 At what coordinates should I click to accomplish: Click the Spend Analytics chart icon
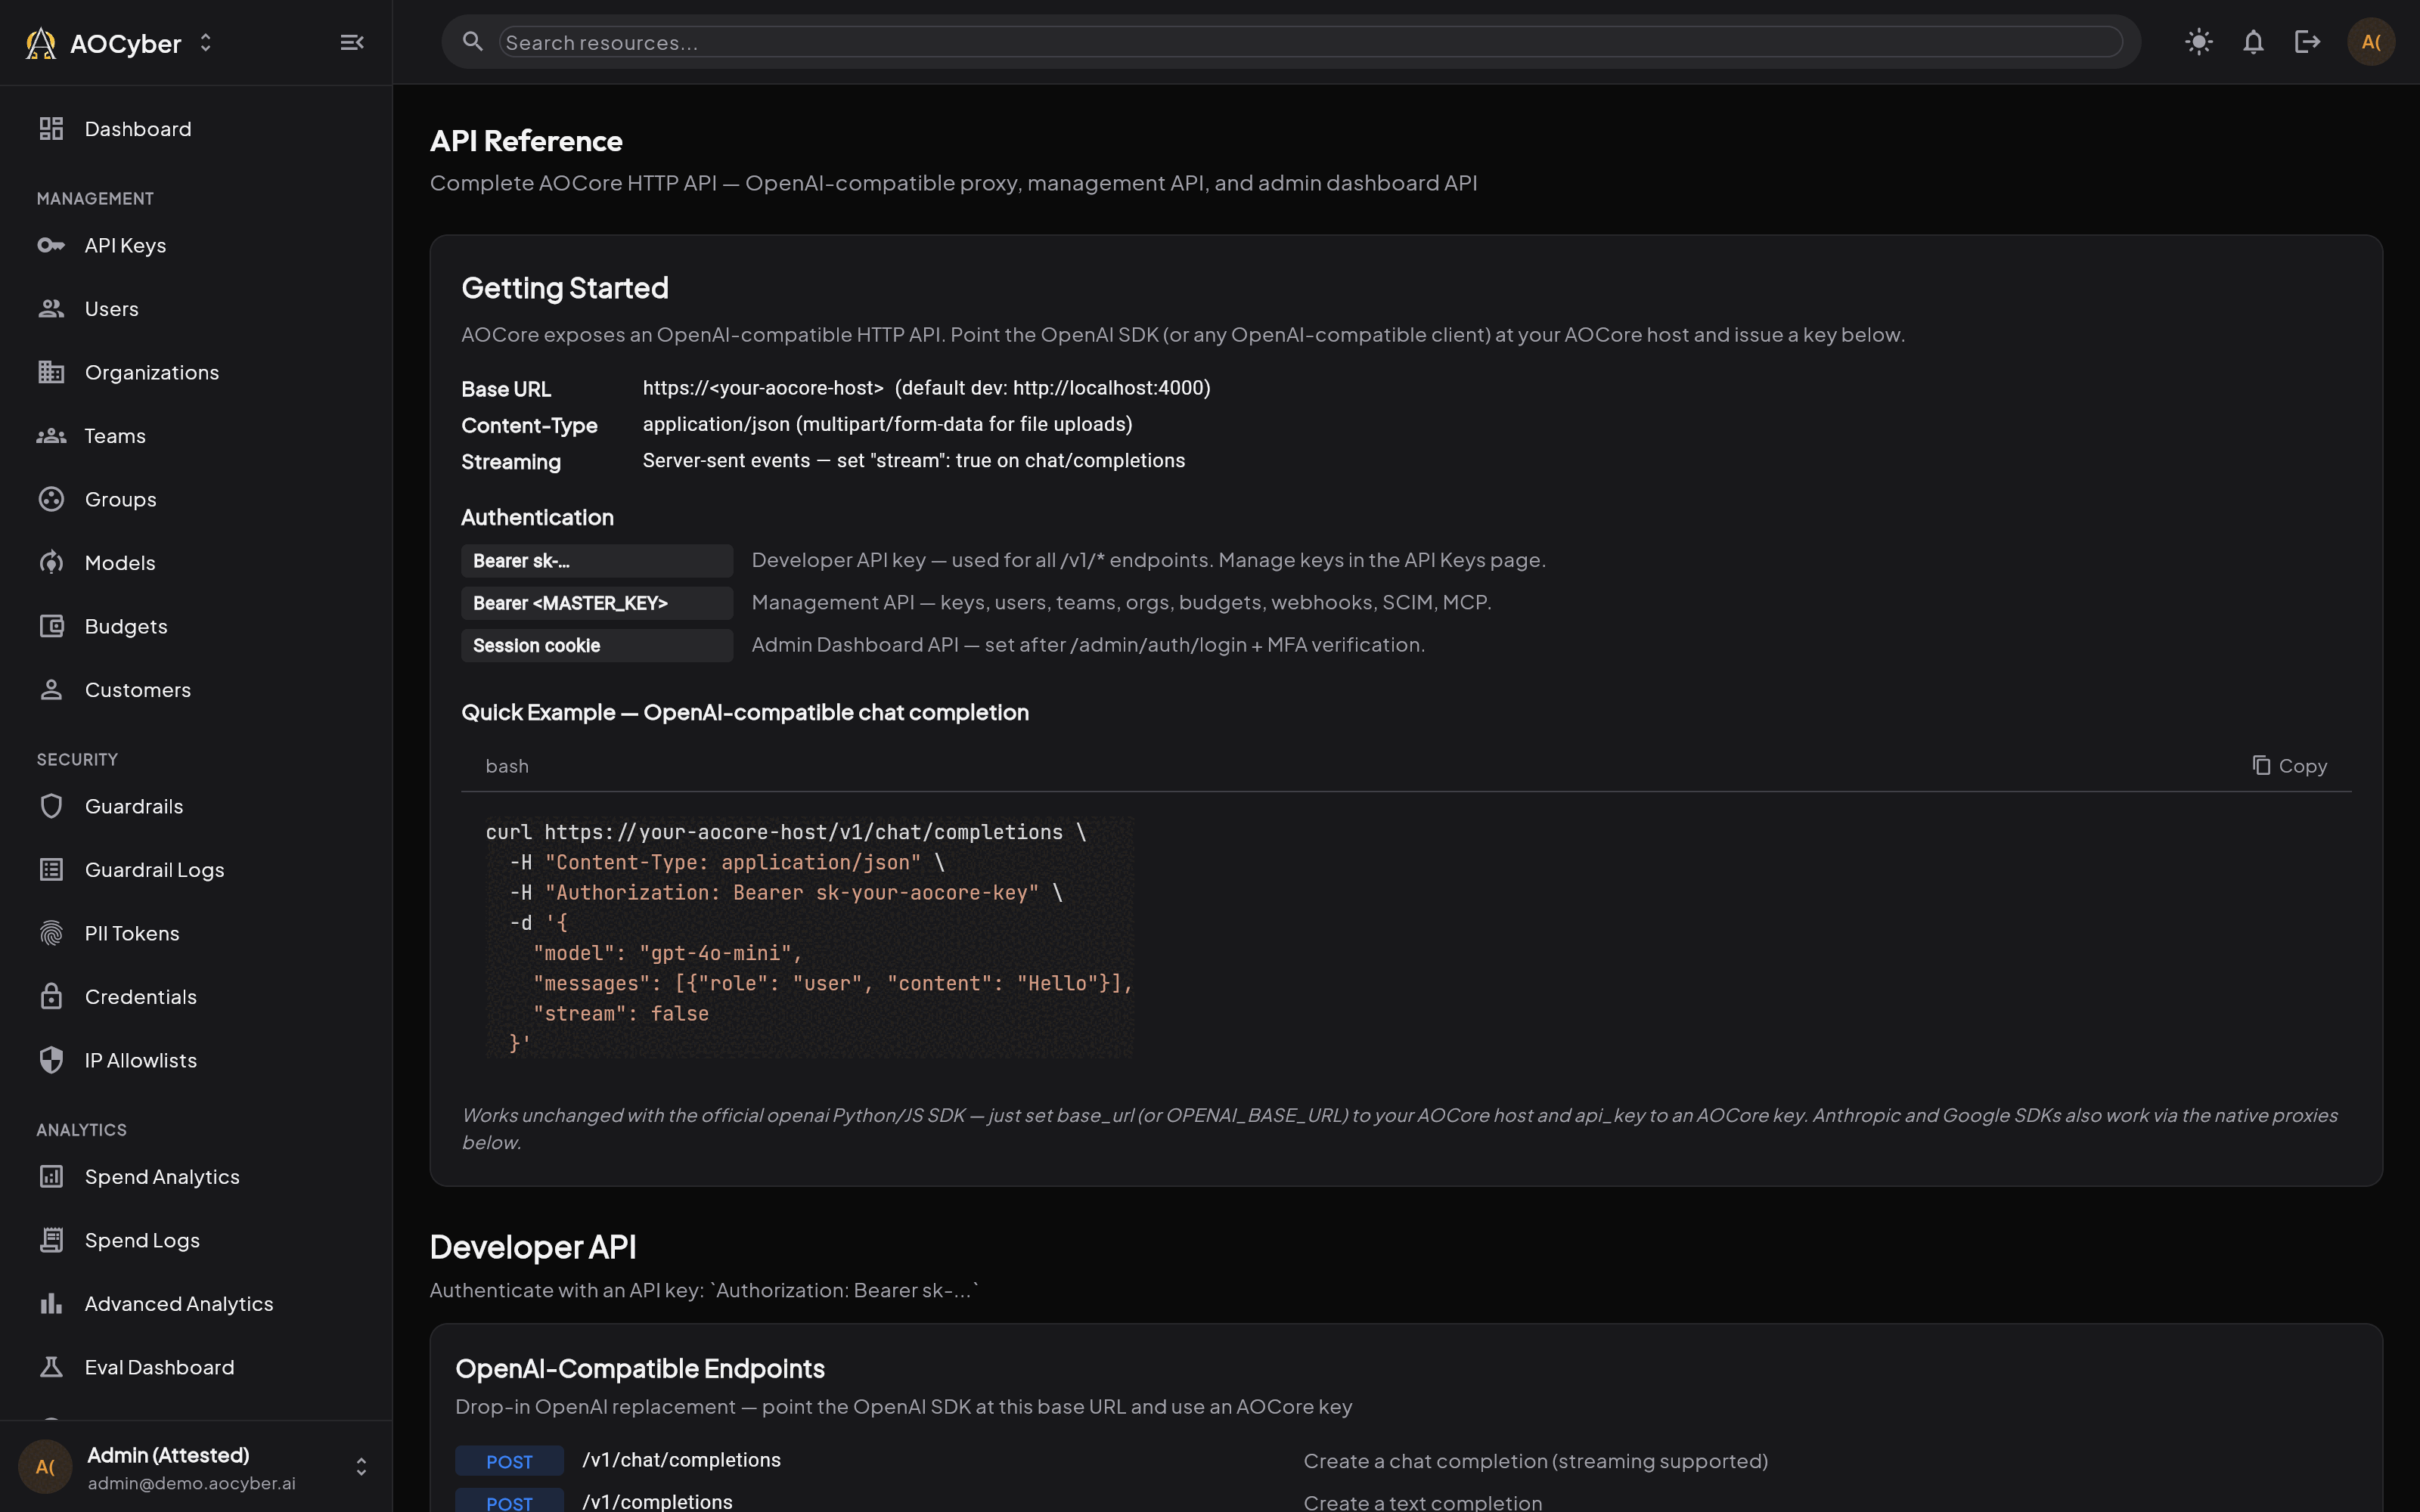coord(51,1177)
